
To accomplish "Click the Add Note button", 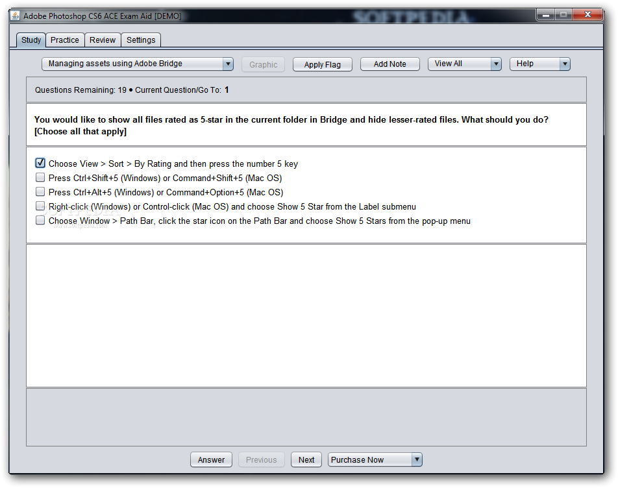I will (389, 64).
